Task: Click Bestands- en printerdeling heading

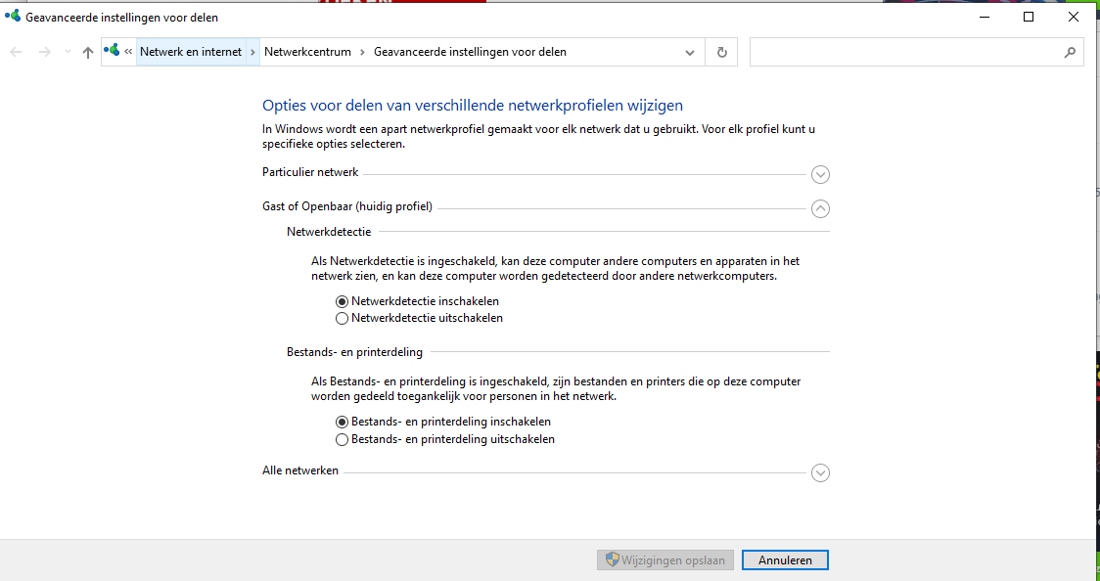Action: pyautogui.click(x=354, y=352)
